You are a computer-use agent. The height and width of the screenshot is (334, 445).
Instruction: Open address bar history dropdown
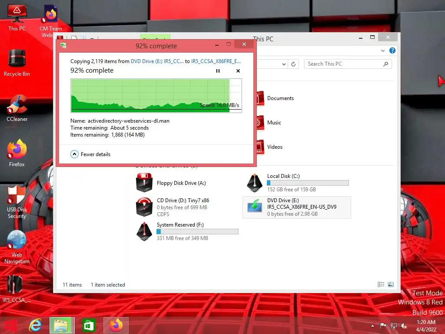[x=284, y=64]
